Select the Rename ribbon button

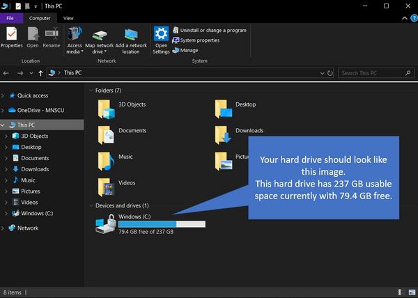(52, 38)
